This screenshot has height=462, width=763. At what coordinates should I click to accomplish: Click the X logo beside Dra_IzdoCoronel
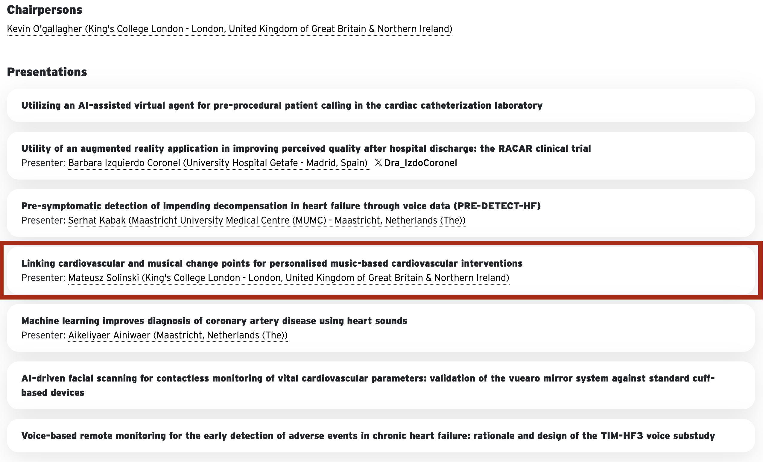coord(378,163)
